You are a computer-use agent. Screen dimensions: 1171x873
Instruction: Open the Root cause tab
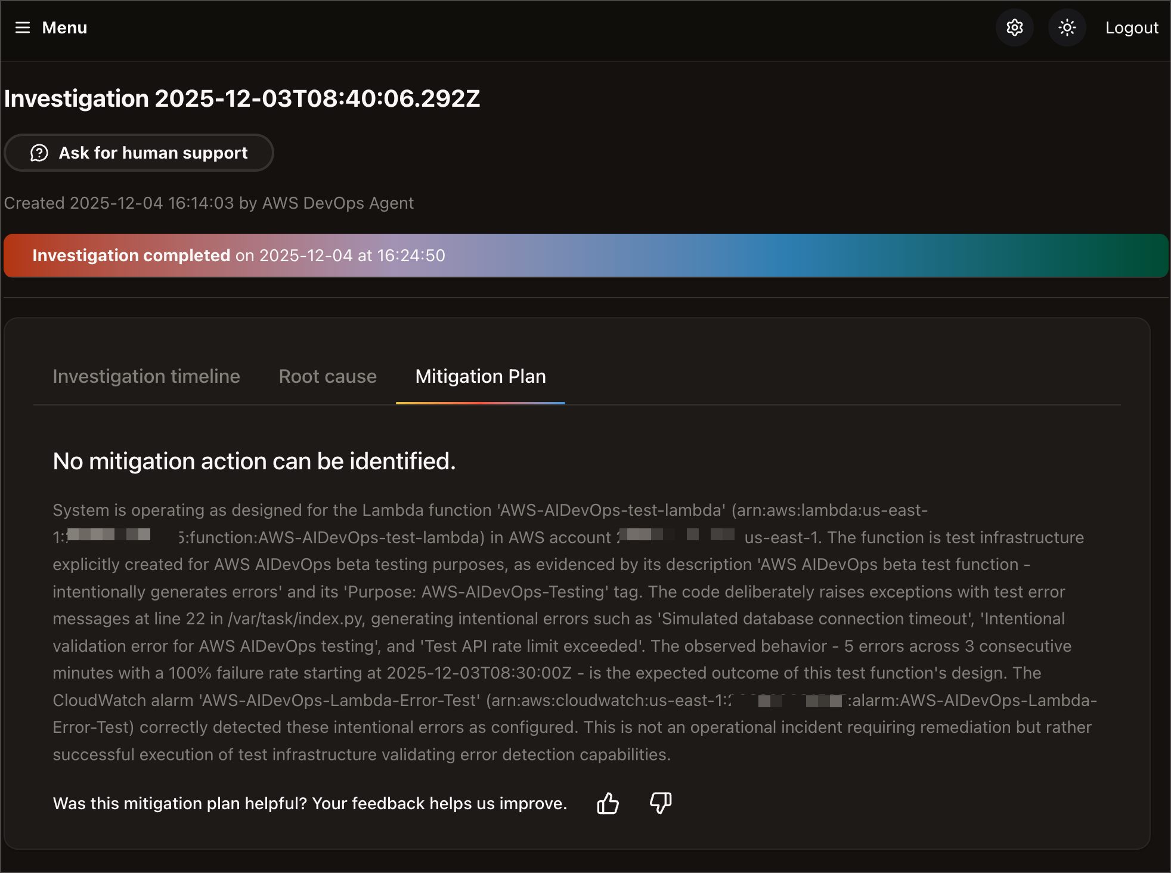(327, 376)
